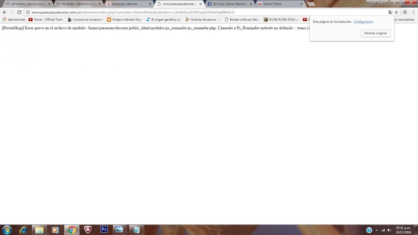Switch to Photoshop in the taskbar

[104, 230]
